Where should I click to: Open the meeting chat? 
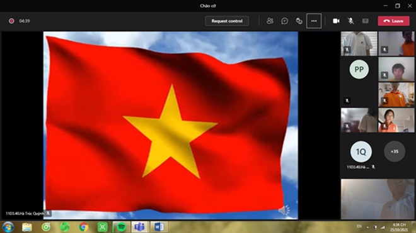pos(284,21)
